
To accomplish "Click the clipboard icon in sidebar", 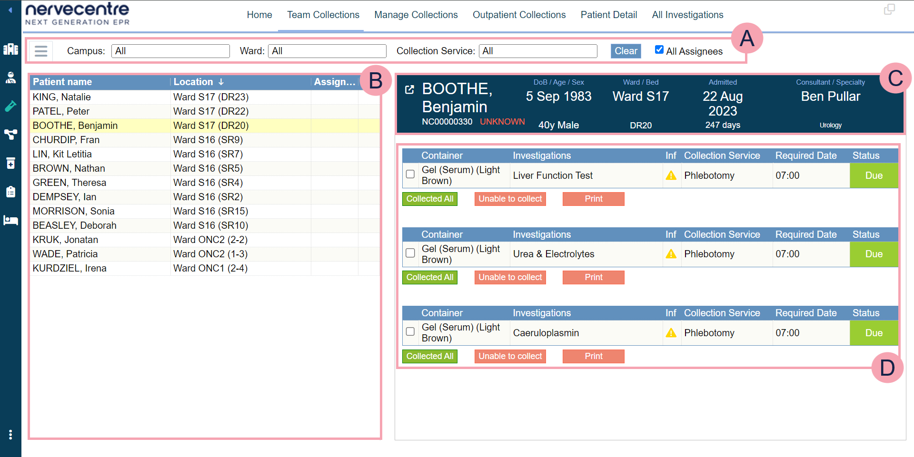I will [10, 192].
